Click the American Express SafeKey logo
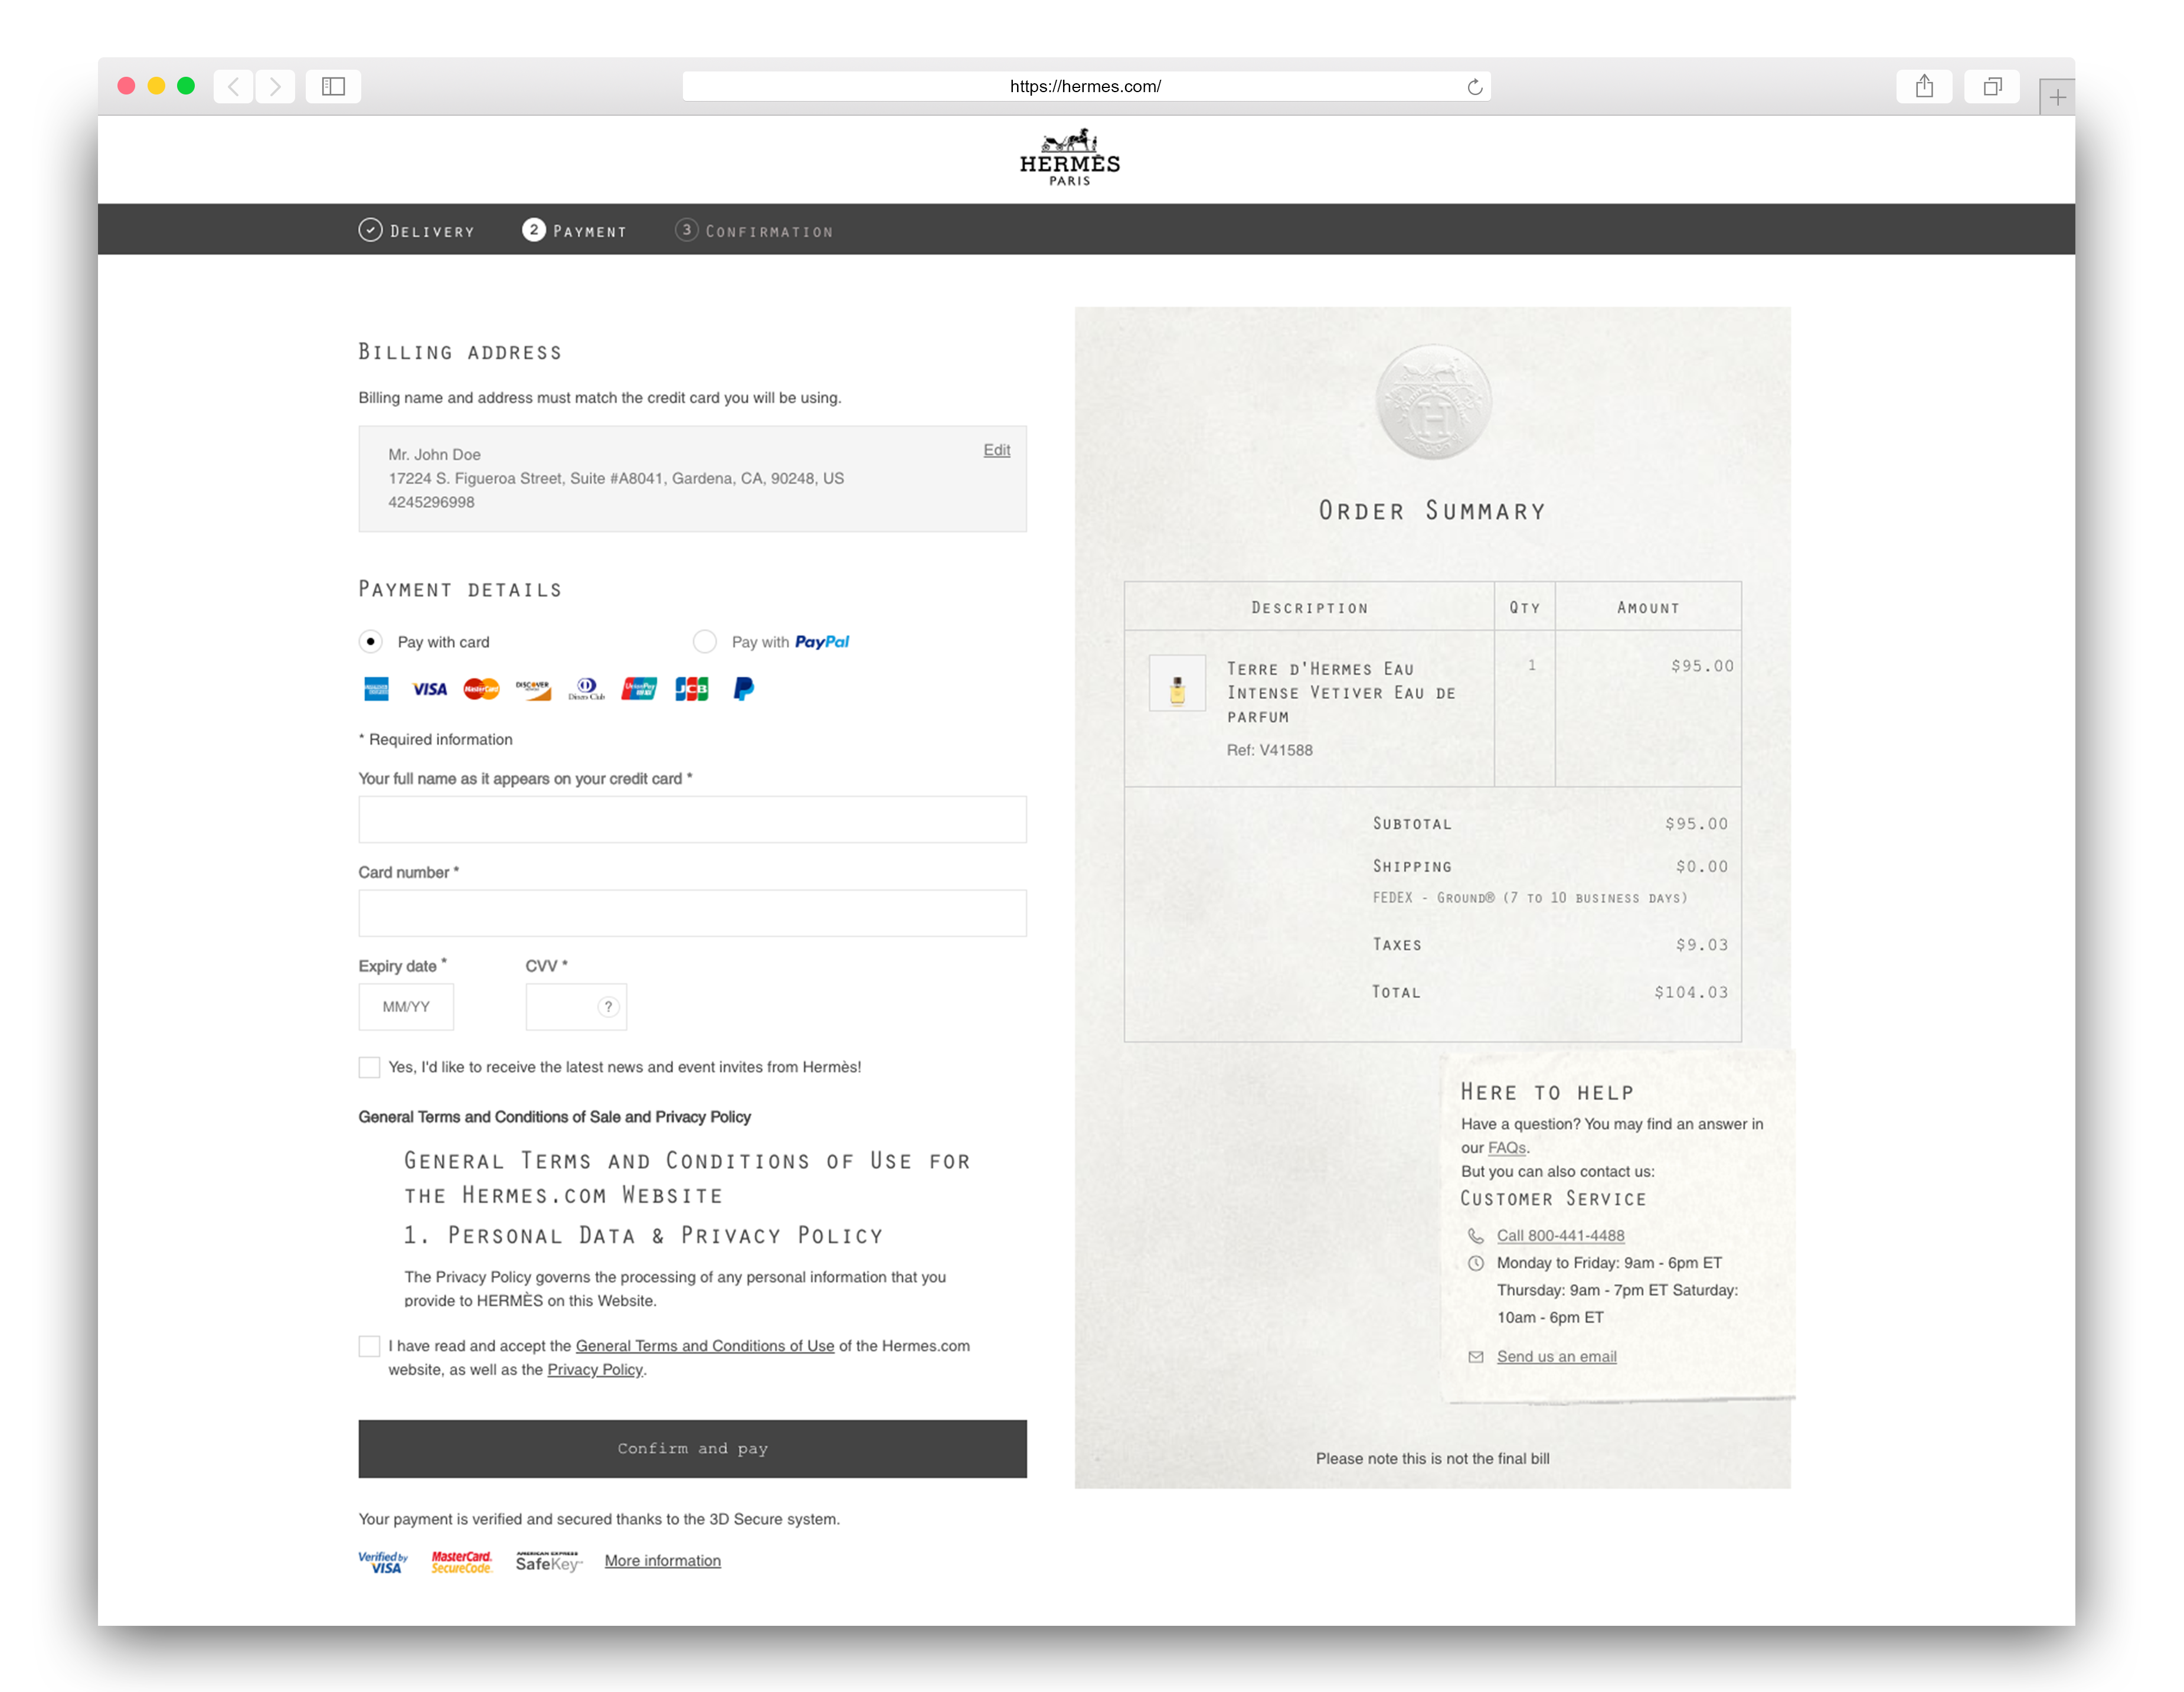This screenshot has height=1692, width=2184. click(x=549, y=1562)
